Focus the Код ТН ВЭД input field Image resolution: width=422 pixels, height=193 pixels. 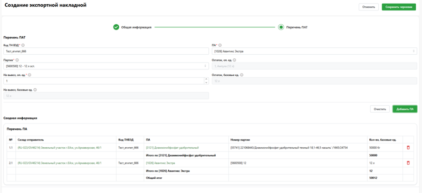click(x=106, y=51)
